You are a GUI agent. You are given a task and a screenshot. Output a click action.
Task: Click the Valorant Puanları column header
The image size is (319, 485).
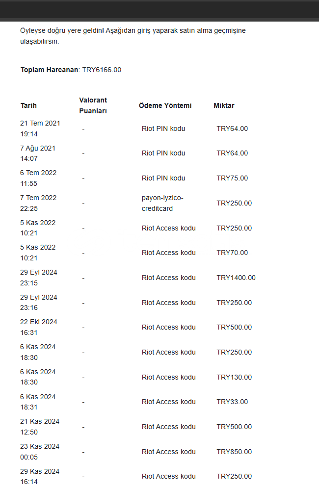point(93,105)
